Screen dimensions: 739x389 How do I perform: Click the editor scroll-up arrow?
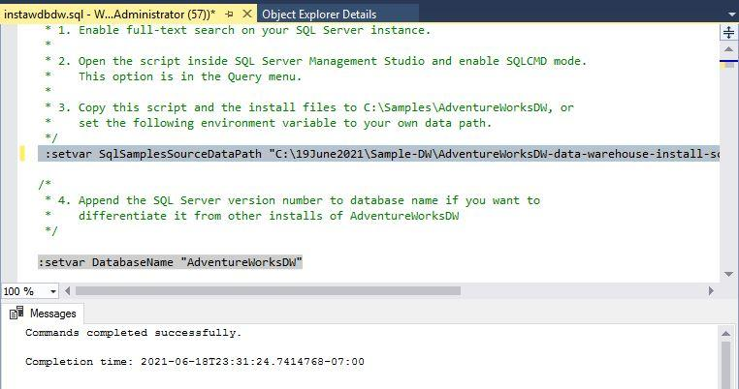tap(728, 49)
